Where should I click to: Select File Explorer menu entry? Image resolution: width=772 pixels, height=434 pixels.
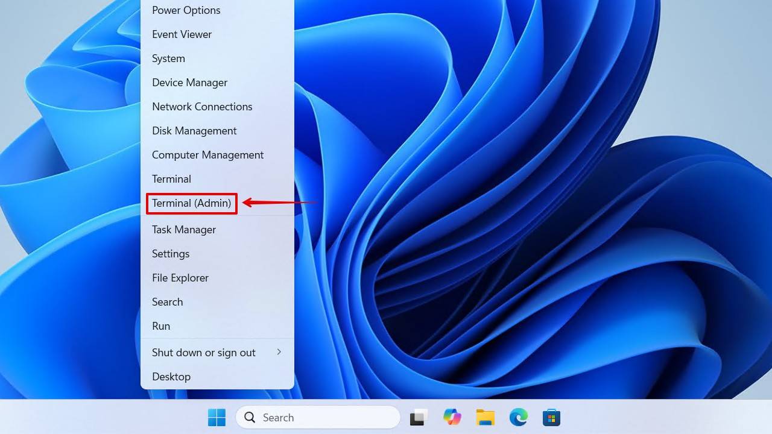pos(180,278)
